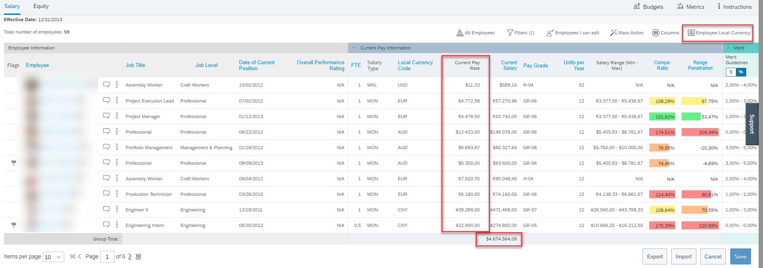Click the 220,58% range penetration bar
763x268 pixels.
700,225
